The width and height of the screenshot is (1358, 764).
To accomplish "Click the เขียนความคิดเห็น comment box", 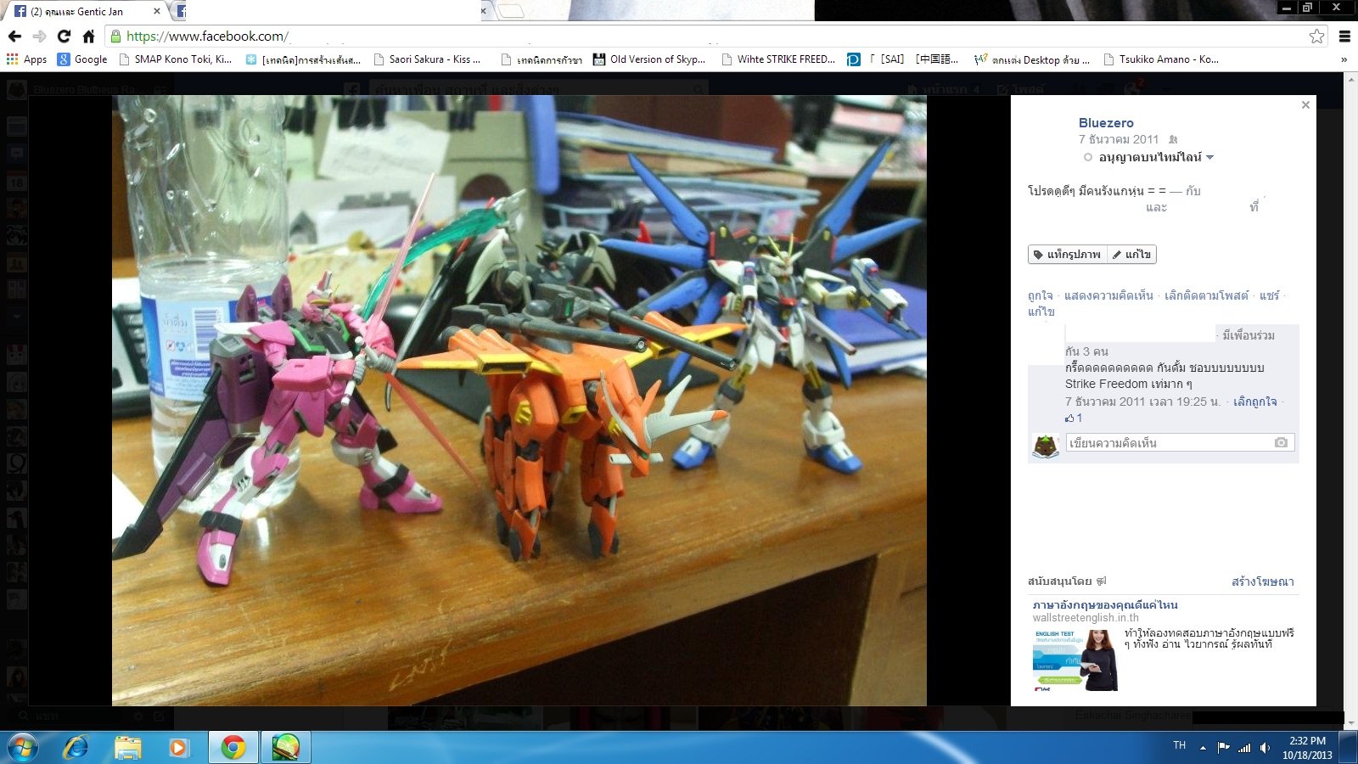I will [x=1180, y=442].
